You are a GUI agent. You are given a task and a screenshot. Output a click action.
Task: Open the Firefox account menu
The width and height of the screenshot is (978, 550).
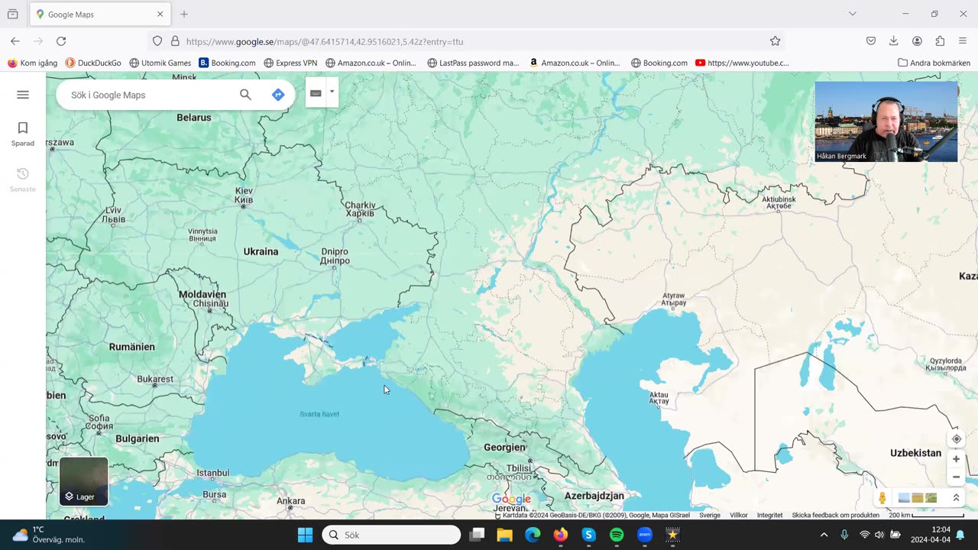(917, 41)
